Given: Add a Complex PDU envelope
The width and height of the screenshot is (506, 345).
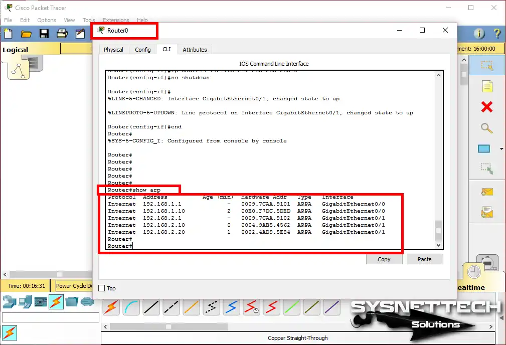Looking at the screenshot, I should click(x=486, y=212).
